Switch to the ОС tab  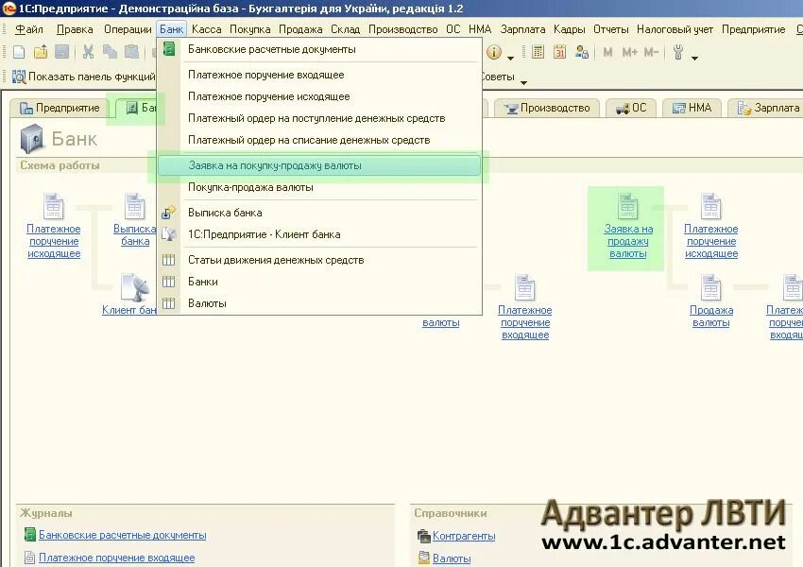(x=631, y=108)
